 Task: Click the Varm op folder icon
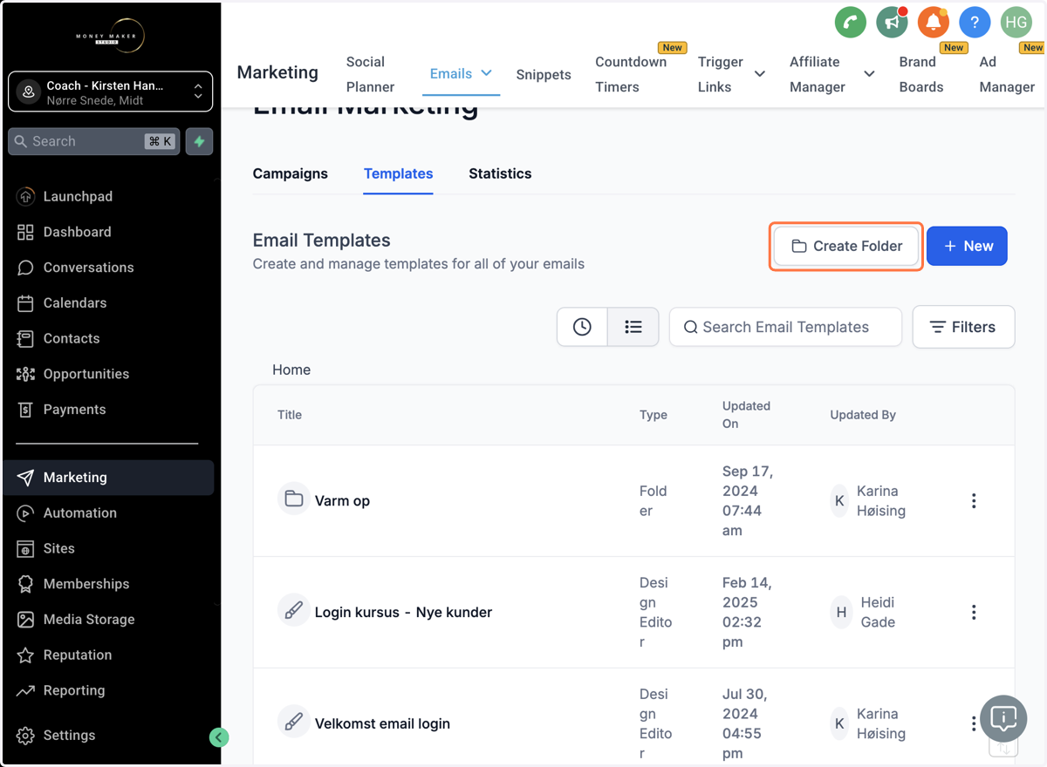[x=294, y=499]
